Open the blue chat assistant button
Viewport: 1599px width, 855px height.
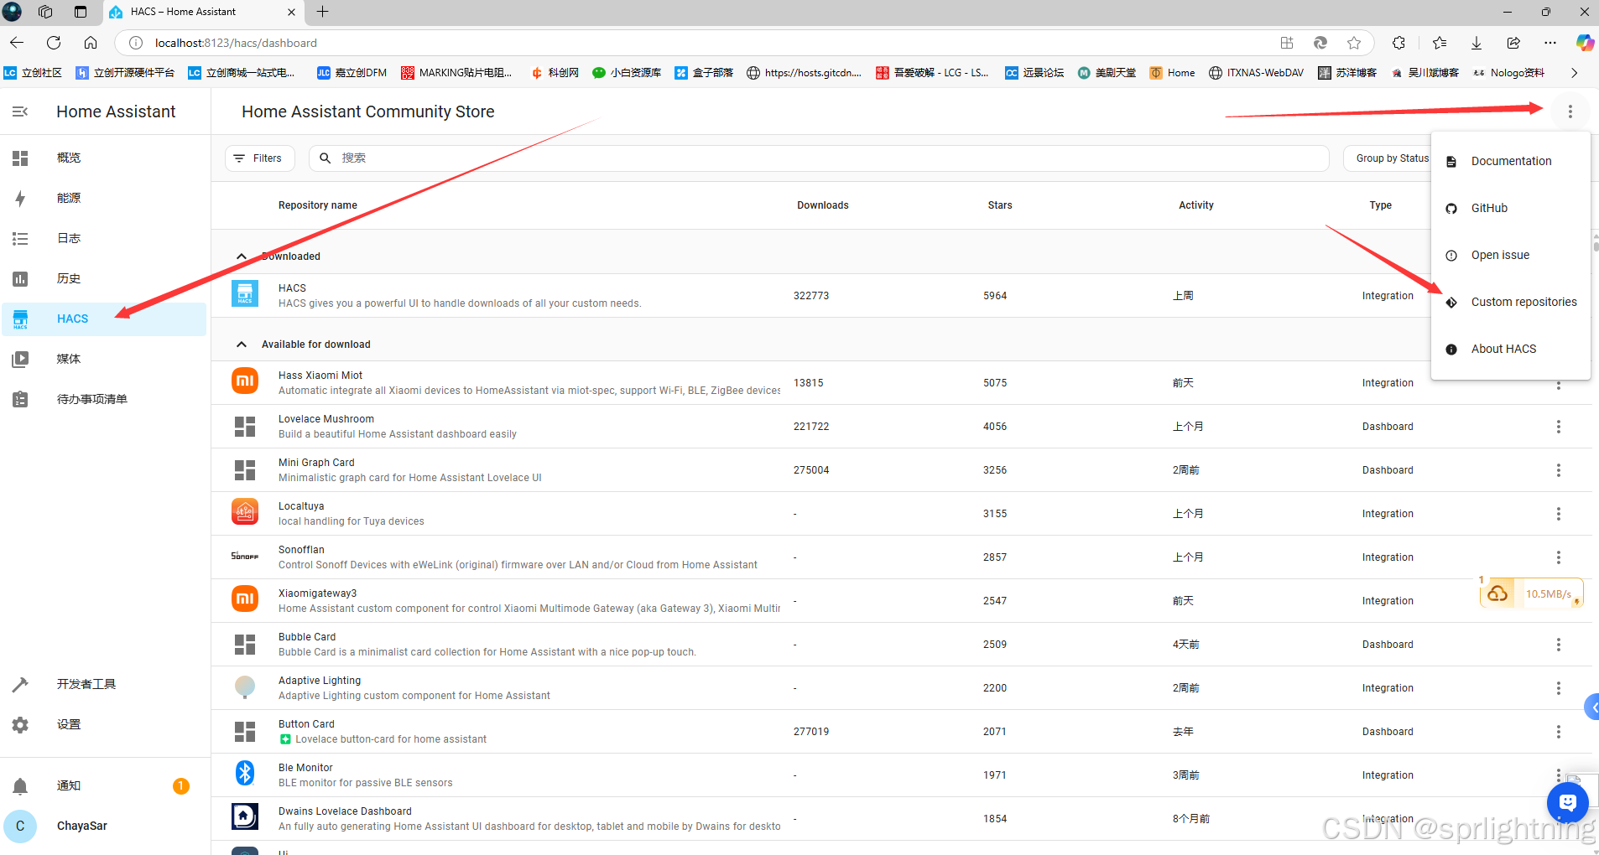[x=1567, y=802]
